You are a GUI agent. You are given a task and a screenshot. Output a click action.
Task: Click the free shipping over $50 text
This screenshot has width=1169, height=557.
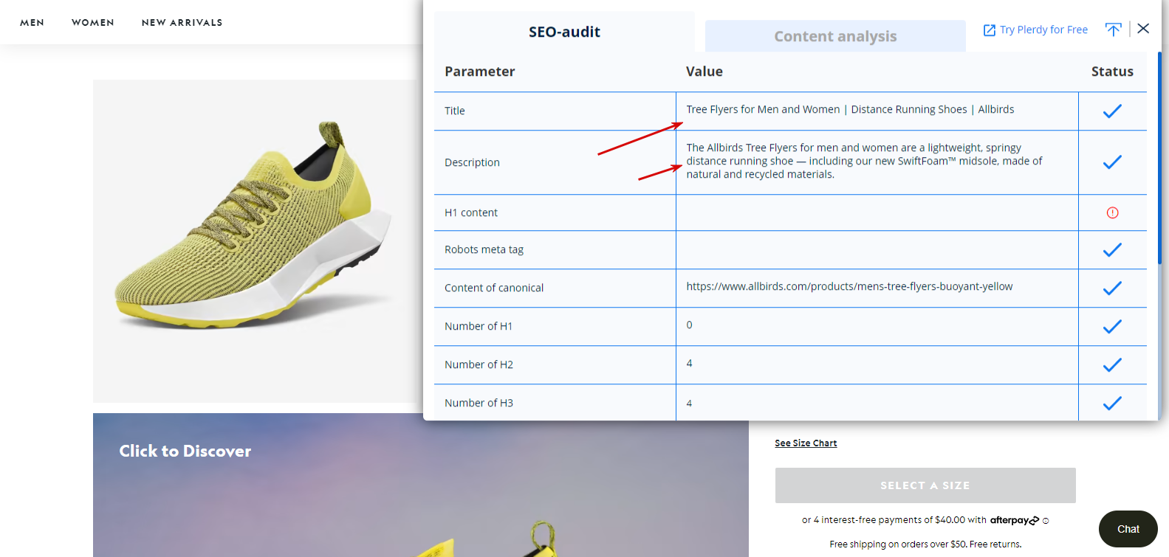(x=925, y=544)
